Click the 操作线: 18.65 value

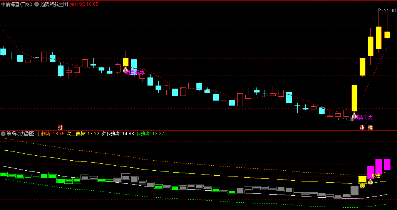84,4
